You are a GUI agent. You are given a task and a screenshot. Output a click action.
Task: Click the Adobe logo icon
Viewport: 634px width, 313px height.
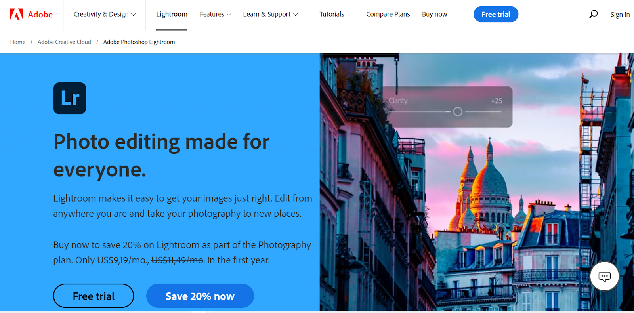tap(17, 14)
